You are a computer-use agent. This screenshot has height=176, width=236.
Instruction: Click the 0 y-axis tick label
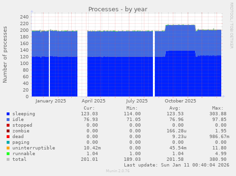point(27,97)
